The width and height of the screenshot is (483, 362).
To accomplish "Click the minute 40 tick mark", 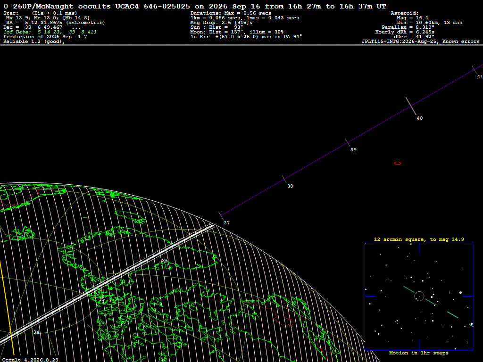I will click(x=411, y=106).
